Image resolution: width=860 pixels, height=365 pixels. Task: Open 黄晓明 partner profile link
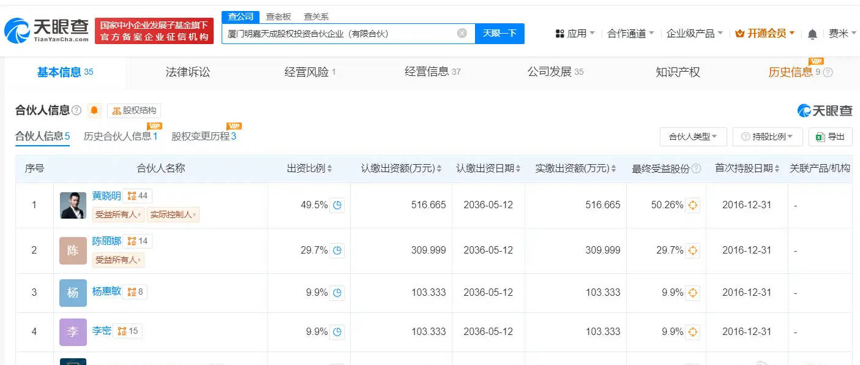[x=107, y=196]
